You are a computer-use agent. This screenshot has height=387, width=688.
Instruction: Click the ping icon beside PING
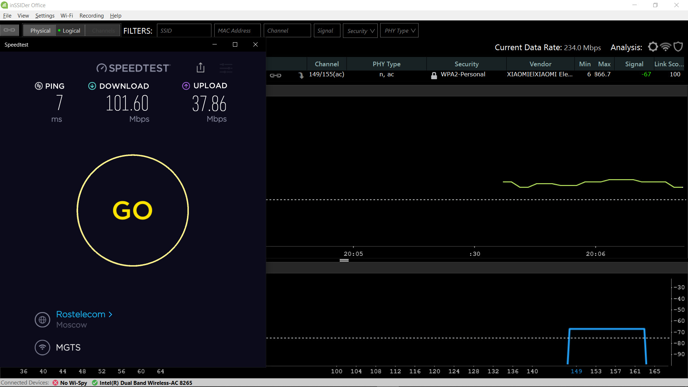39,86
